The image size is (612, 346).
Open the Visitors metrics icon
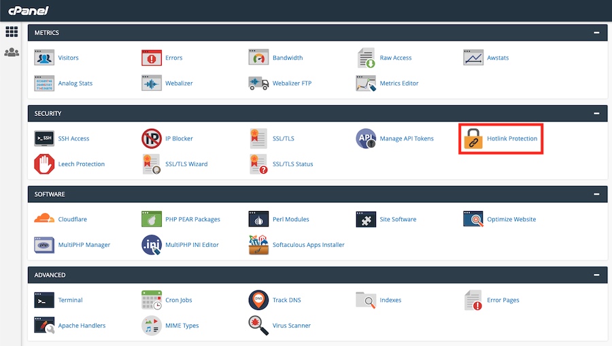(44, 58)
